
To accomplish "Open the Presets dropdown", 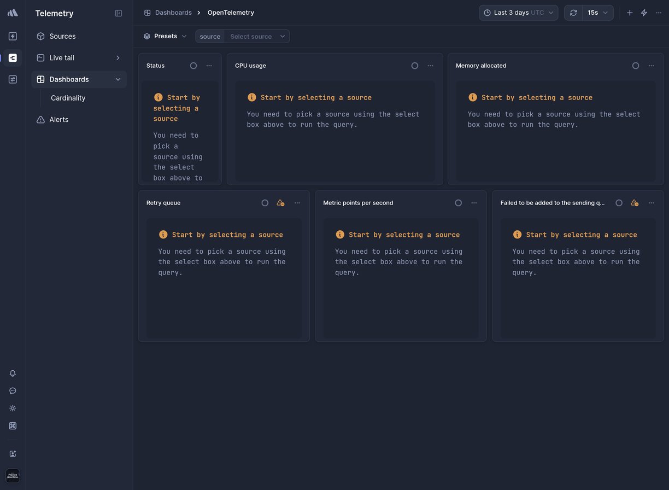I will [x=165, y=36].
